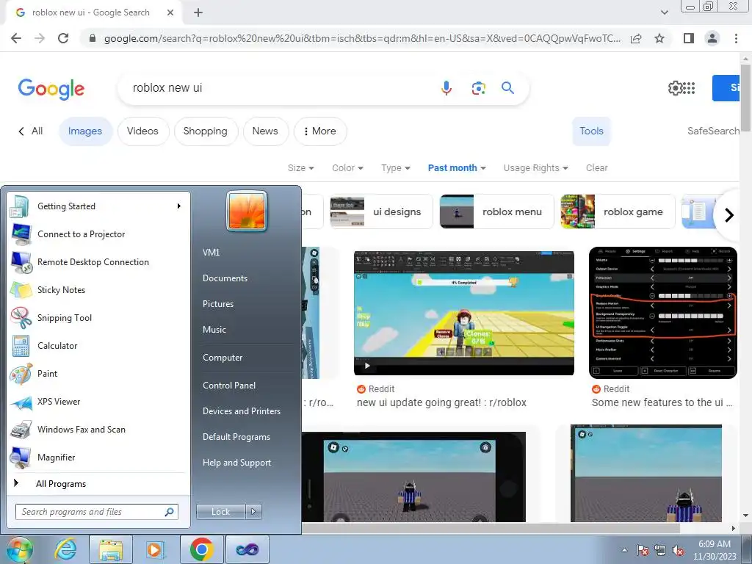Open Chrome profile avatar icon
Screen dimensions: 752x564
coord(712,38)
